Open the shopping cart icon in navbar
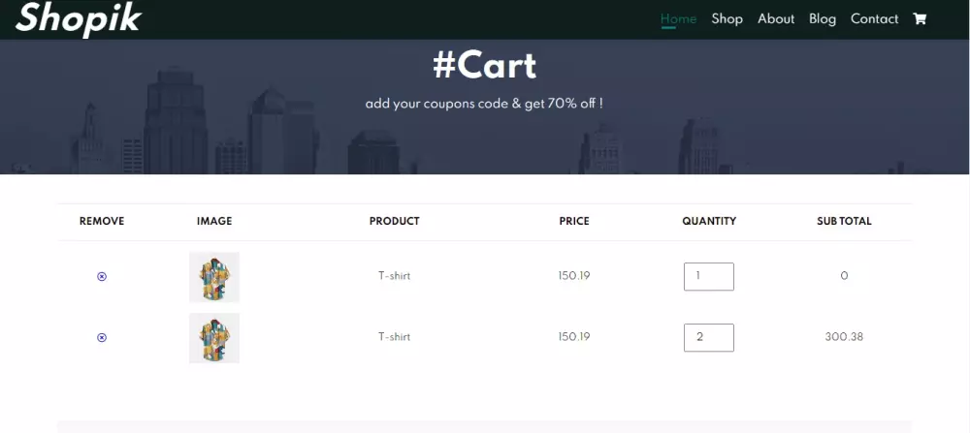The image size is (970, 433). click(x=920, y=18)
